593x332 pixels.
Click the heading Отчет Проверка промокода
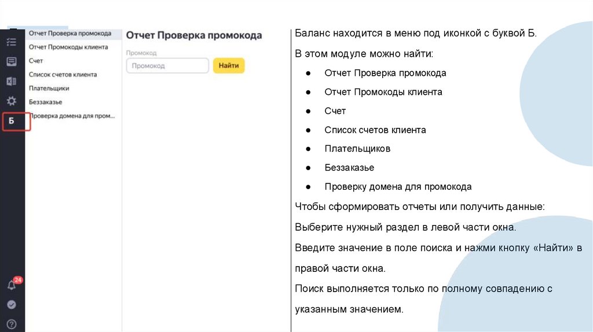tap(194, 35)
